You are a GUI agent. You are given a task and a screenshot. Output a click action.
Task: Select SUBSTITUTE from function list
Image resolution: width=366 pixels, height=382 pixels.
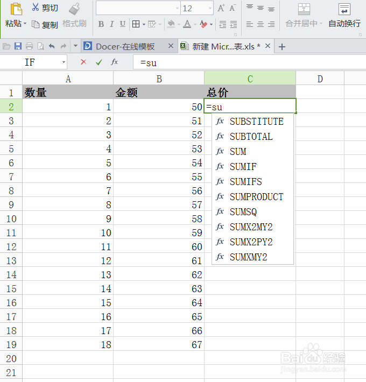[252, 122]
